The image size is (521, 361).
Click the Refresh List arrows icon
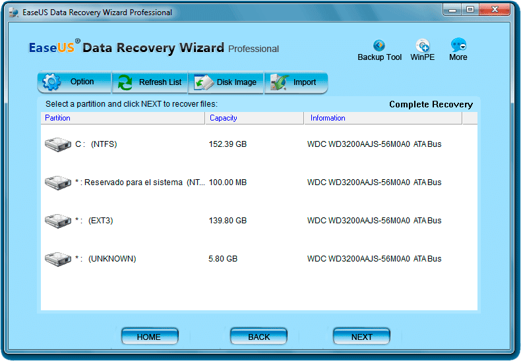(125, 82)
